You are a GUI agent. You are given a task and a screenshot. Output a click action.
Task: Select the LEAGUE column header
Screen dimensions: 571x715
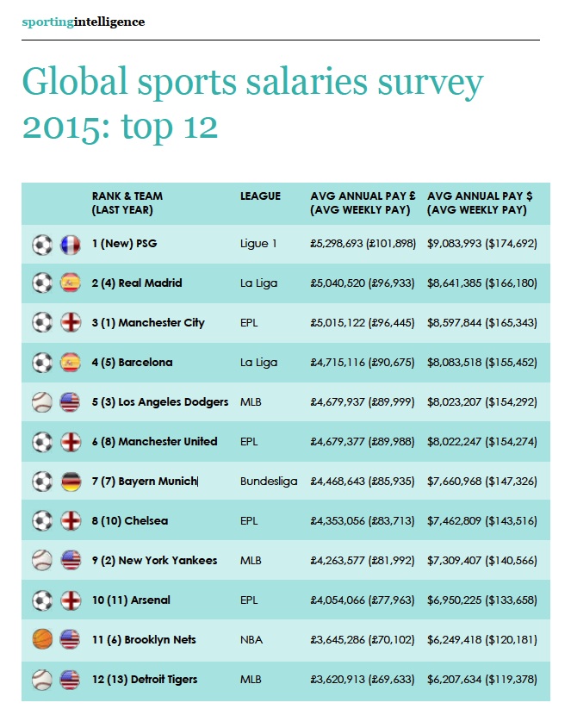click(260, 196)
